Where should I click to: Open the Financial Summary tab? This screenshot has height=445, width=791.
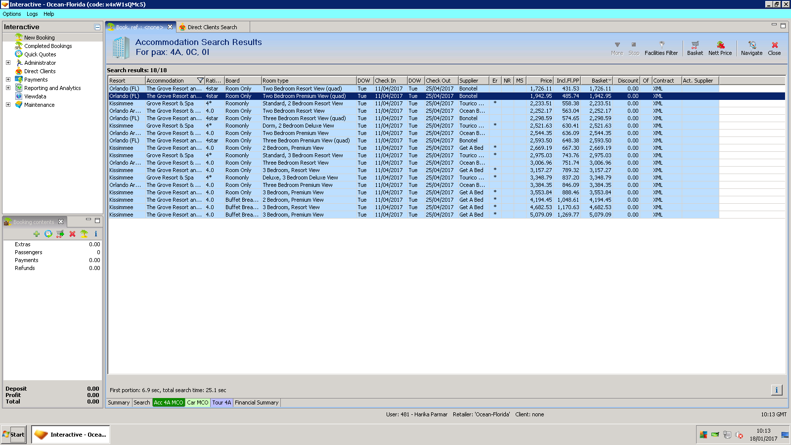tap(257, 402)
